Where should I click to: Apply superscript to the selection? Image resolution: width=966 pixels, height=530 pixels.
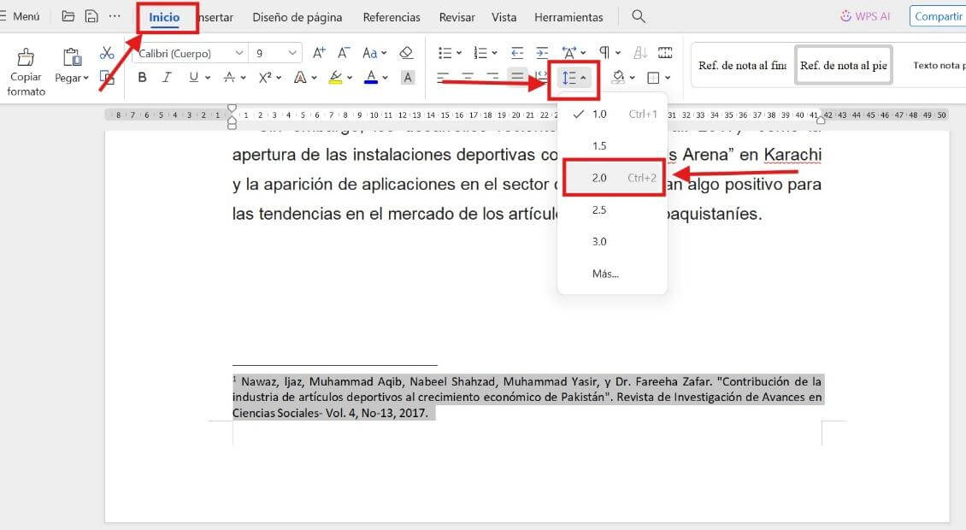point(263,77)
